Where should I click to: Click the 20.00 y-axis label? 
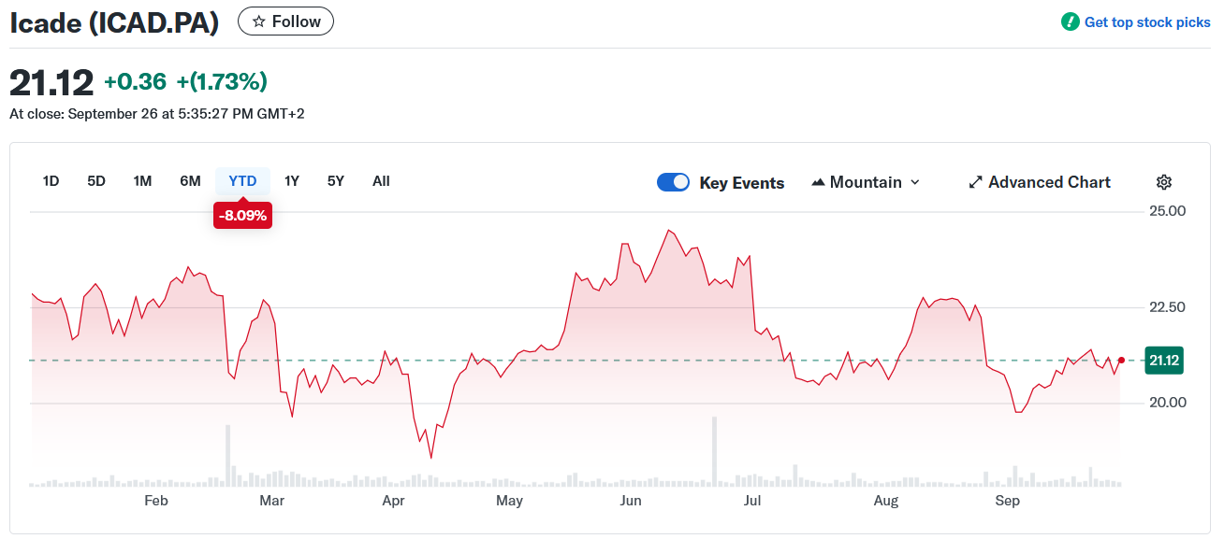pos(1167,403)
